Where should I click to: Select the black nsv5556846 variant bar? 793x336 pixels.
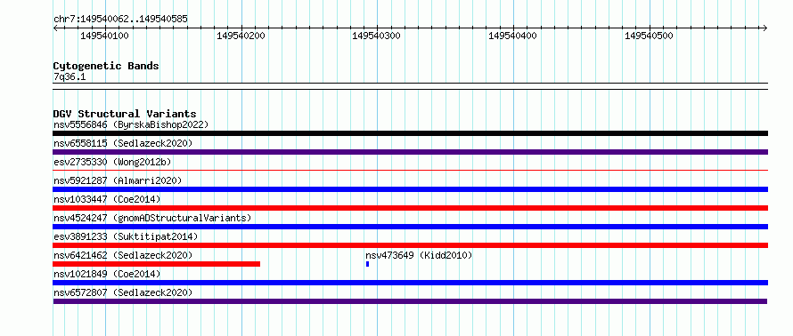click(x=410, y=133)
